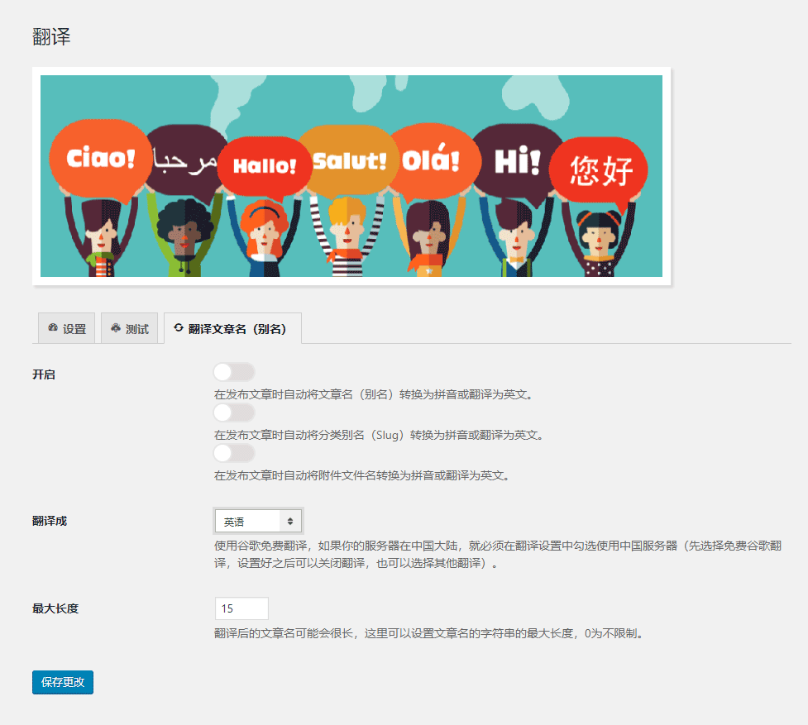The height and width of the screenshot is (725, 808).
Task: Click the 最大长度 setting label
Action: point(55,608)
